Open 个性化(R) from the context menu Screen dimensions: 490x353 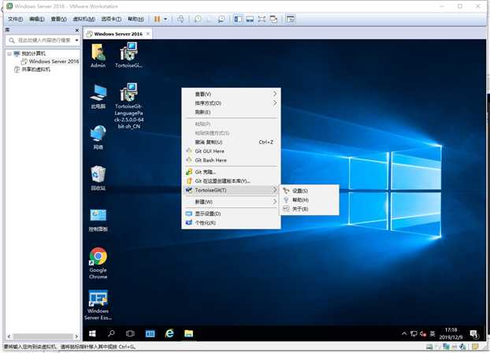click(x=232, y=223)
